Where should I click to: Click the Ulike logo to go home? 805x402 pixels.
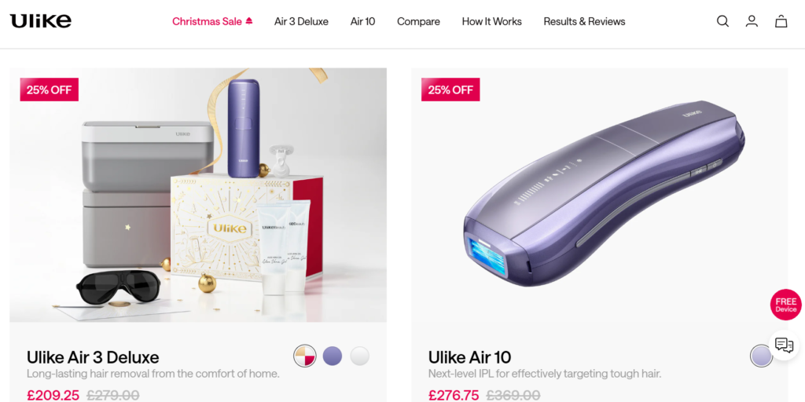coord(41,21)
